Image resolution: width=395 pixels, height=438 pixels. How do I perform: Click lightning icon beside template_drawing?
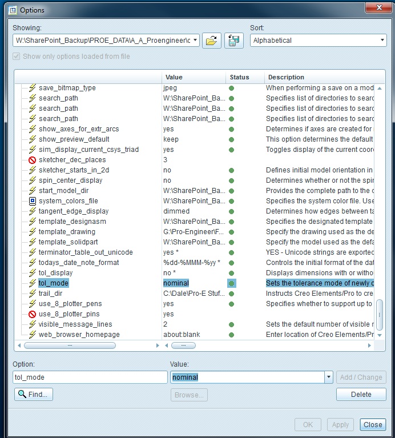pos(33,232)
